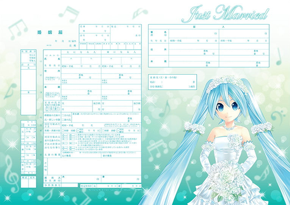This screenshot has width=290, height=205.
Task: Click the 事件簿番号 blank field
Action: click(69, 185)
